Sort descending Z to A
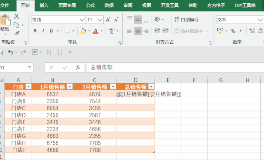This screenshot has width=264, height=160. click(60, 52)
